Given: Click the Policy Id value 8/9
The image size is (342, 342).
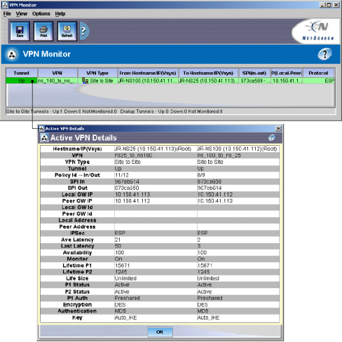Looking at the screenshot, I should [x=201, y=175].
